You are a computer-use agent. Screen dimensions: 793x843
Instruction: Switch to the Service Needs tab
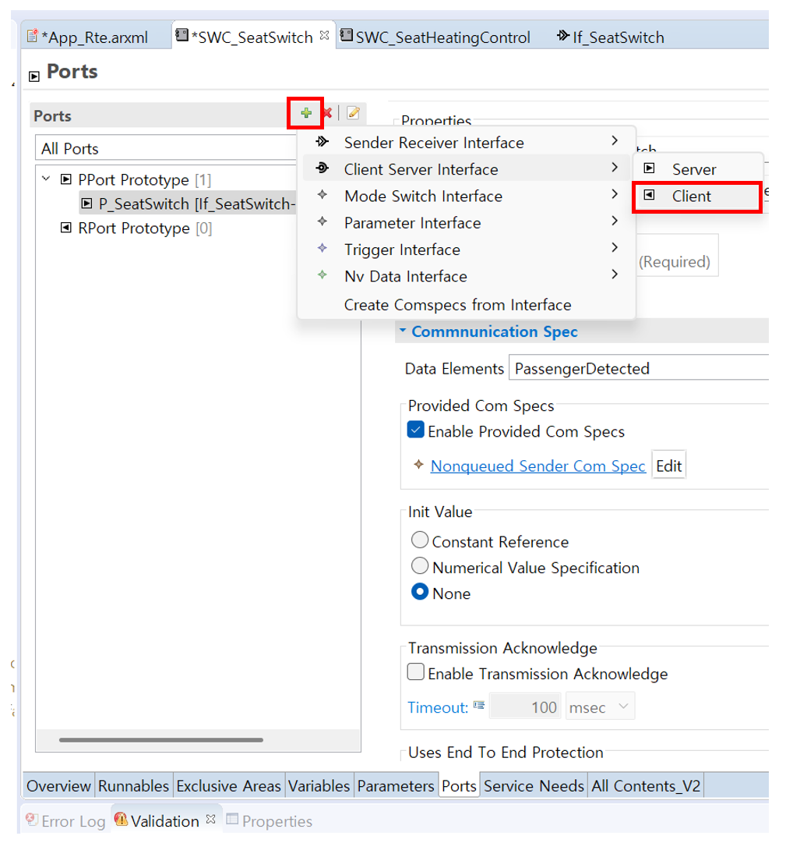(x=534, y=786)
